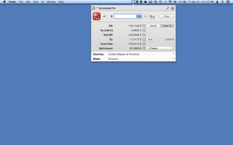233x145 pixels.
Task: Click the 6.8880 $ tax value
Action: (x=136, y=30)
